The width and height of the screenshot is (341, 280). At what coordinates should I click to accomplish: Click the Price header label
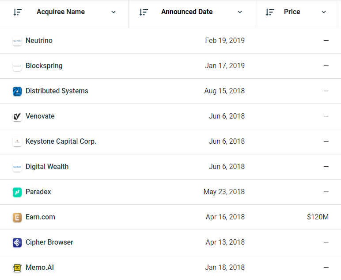click(292, 12)
